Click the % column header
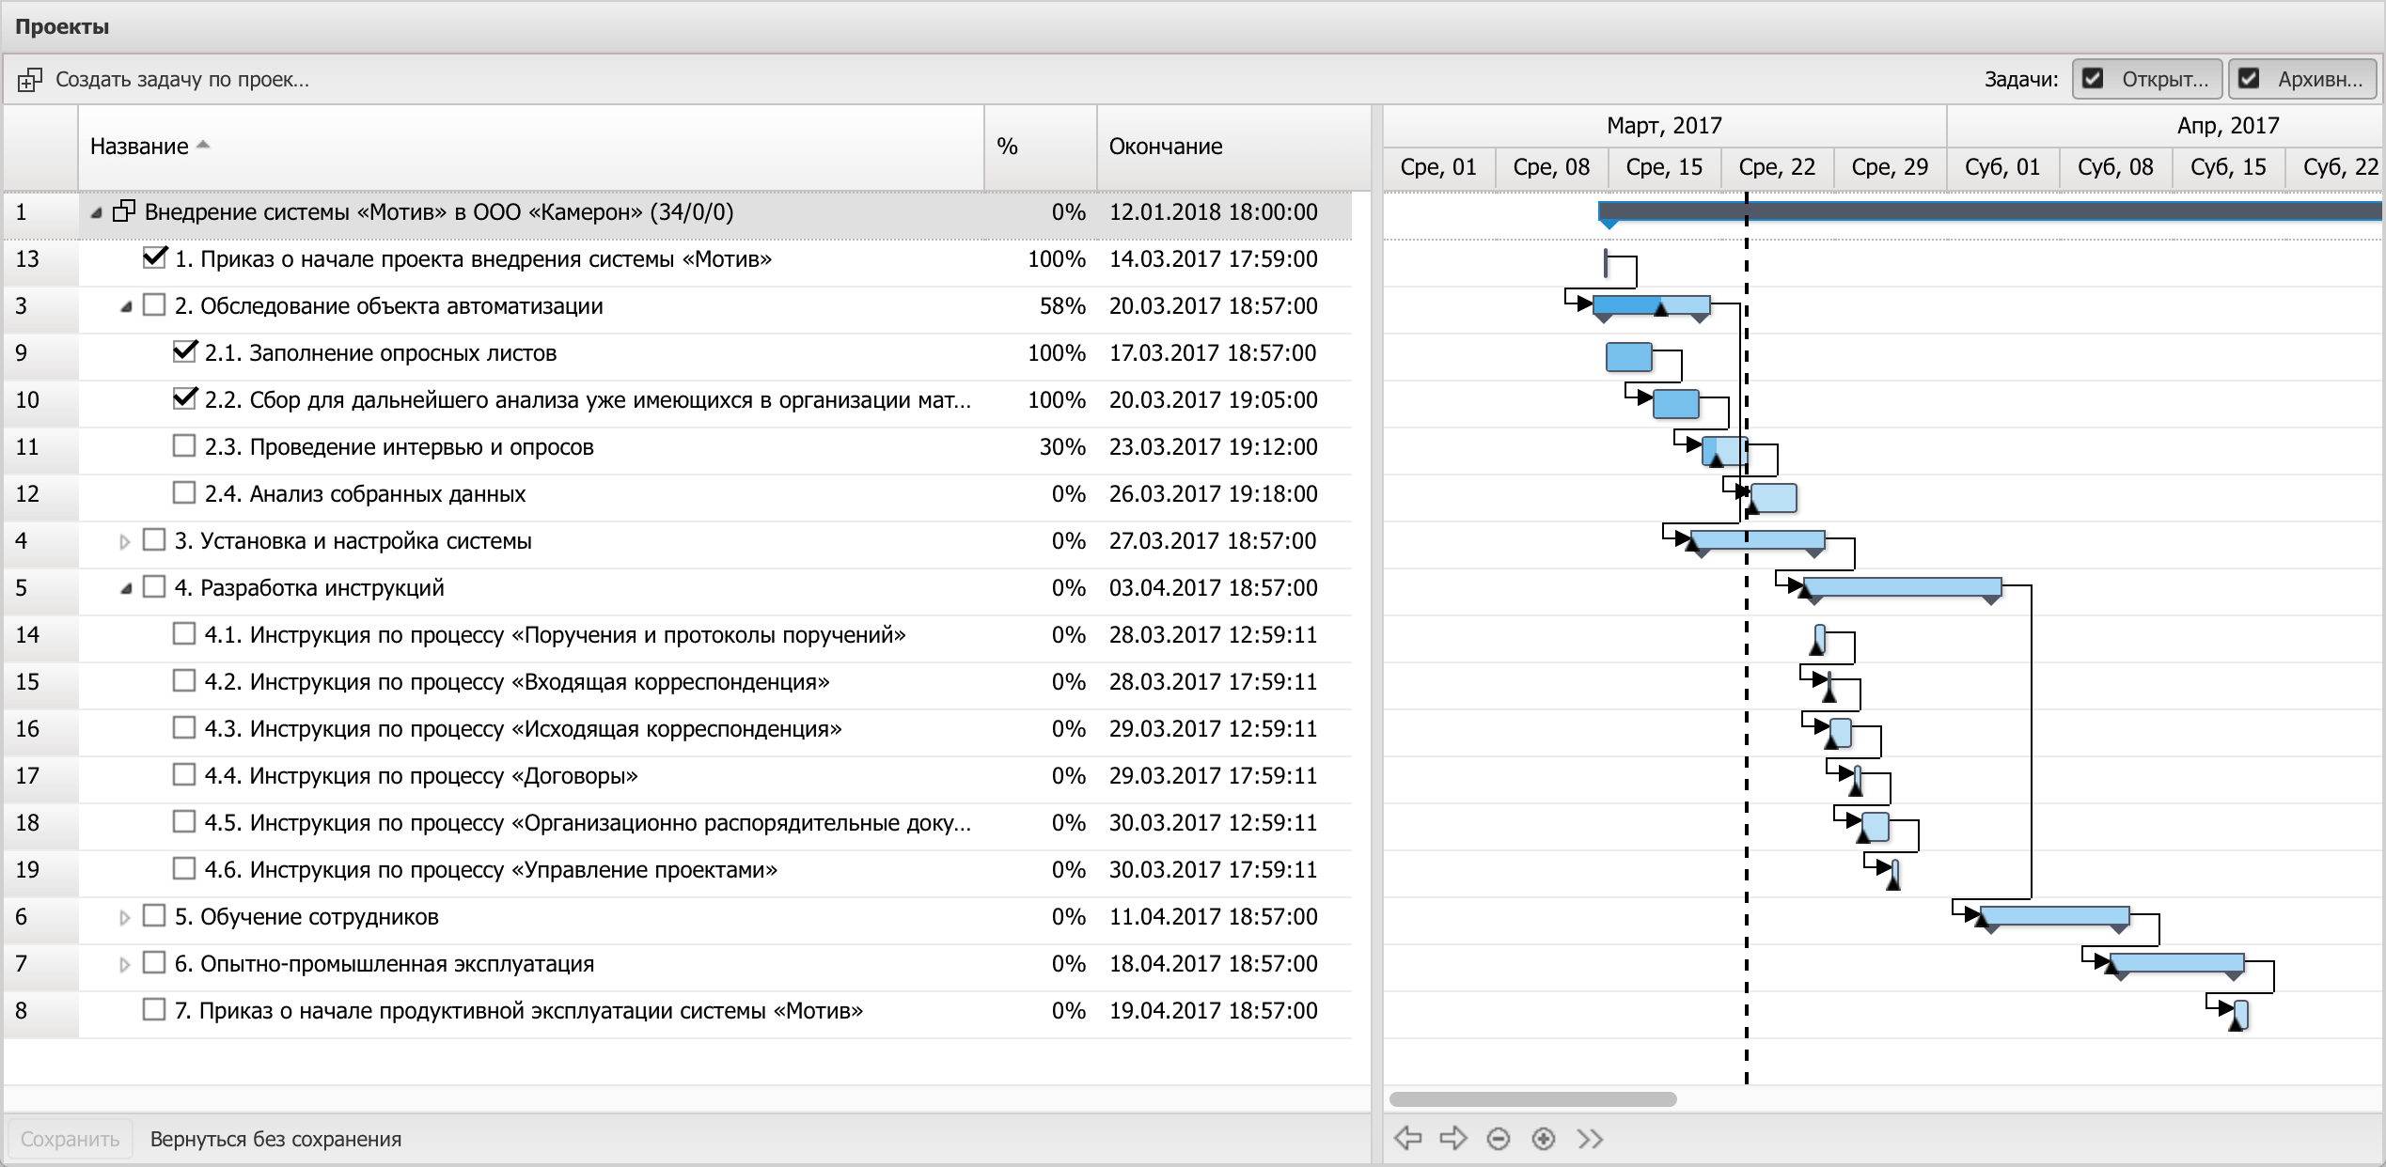Viewport: 2386px width, 1167px height. (1041, 147)
